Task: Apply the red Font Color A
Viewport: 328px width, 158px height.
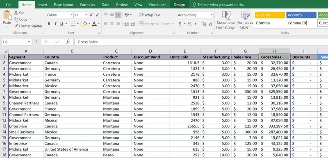Action: pyautogui.click(x=94, y=24)
